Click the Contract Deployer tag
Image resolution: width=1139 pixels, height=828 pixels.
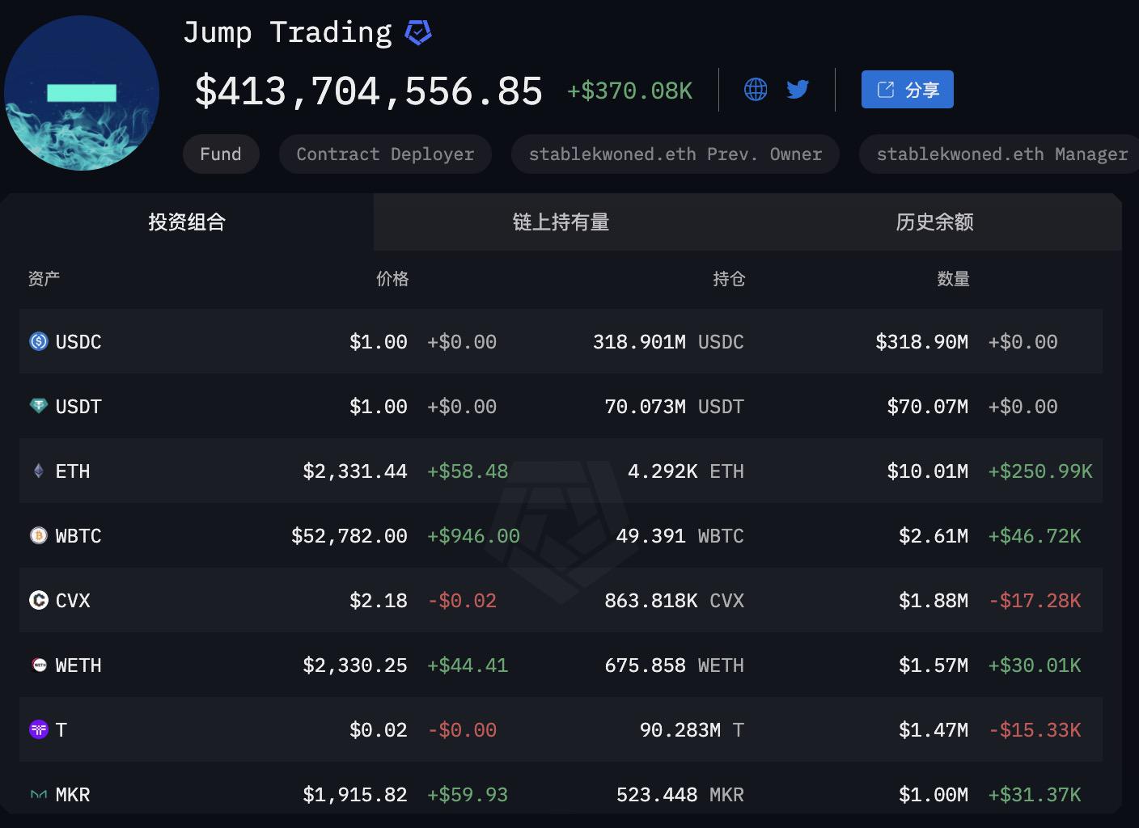[385, 154]
